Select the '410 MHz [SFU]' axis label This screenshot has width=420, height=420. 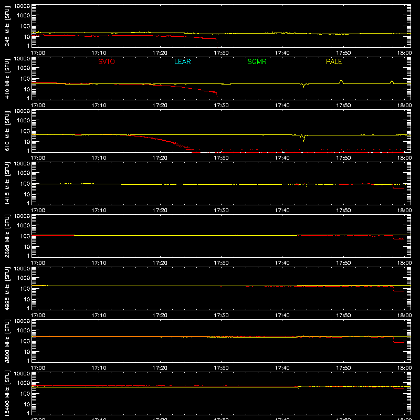pos(7,79)
